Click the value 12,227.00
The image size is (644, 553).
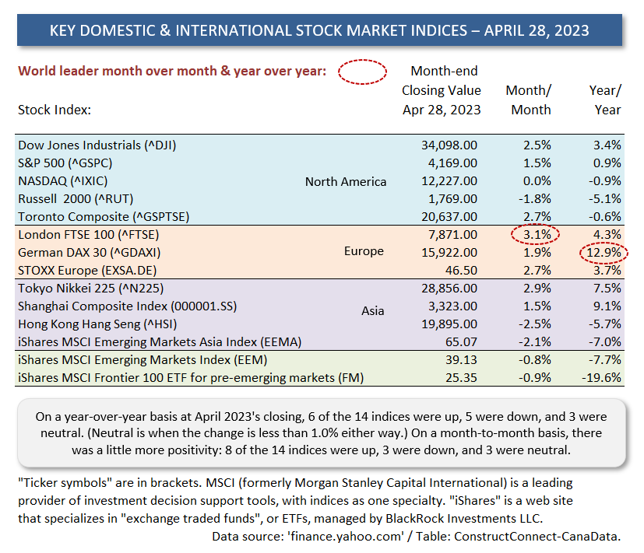click(449, 181)
